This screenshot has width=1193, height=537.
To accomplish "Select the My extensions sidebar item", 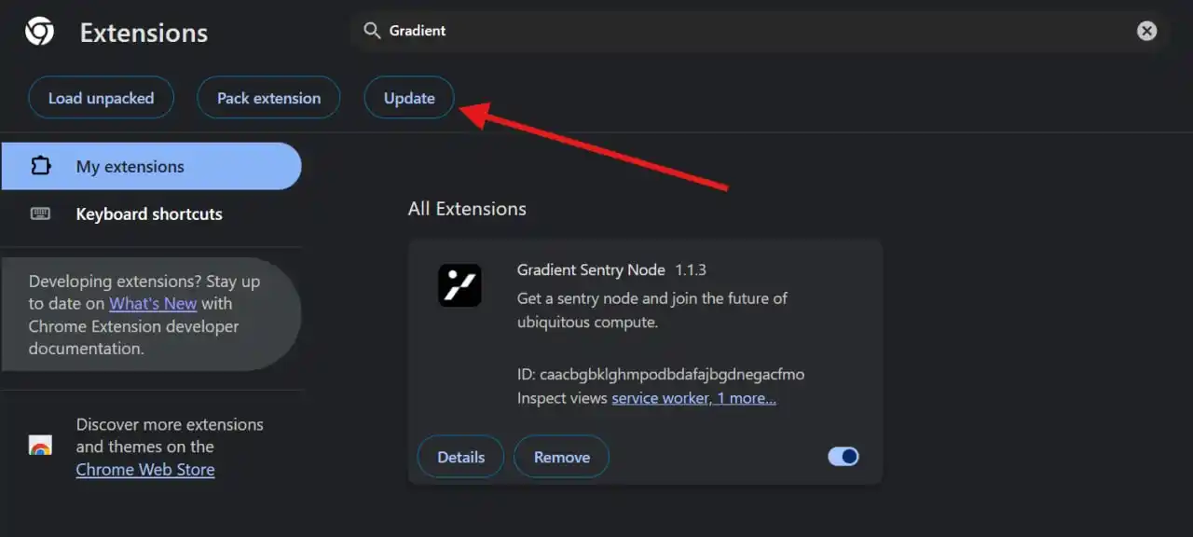I will coord(151,166).
